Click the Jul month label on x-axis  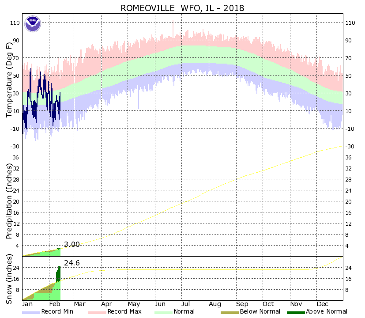click(x=188, y=304)
